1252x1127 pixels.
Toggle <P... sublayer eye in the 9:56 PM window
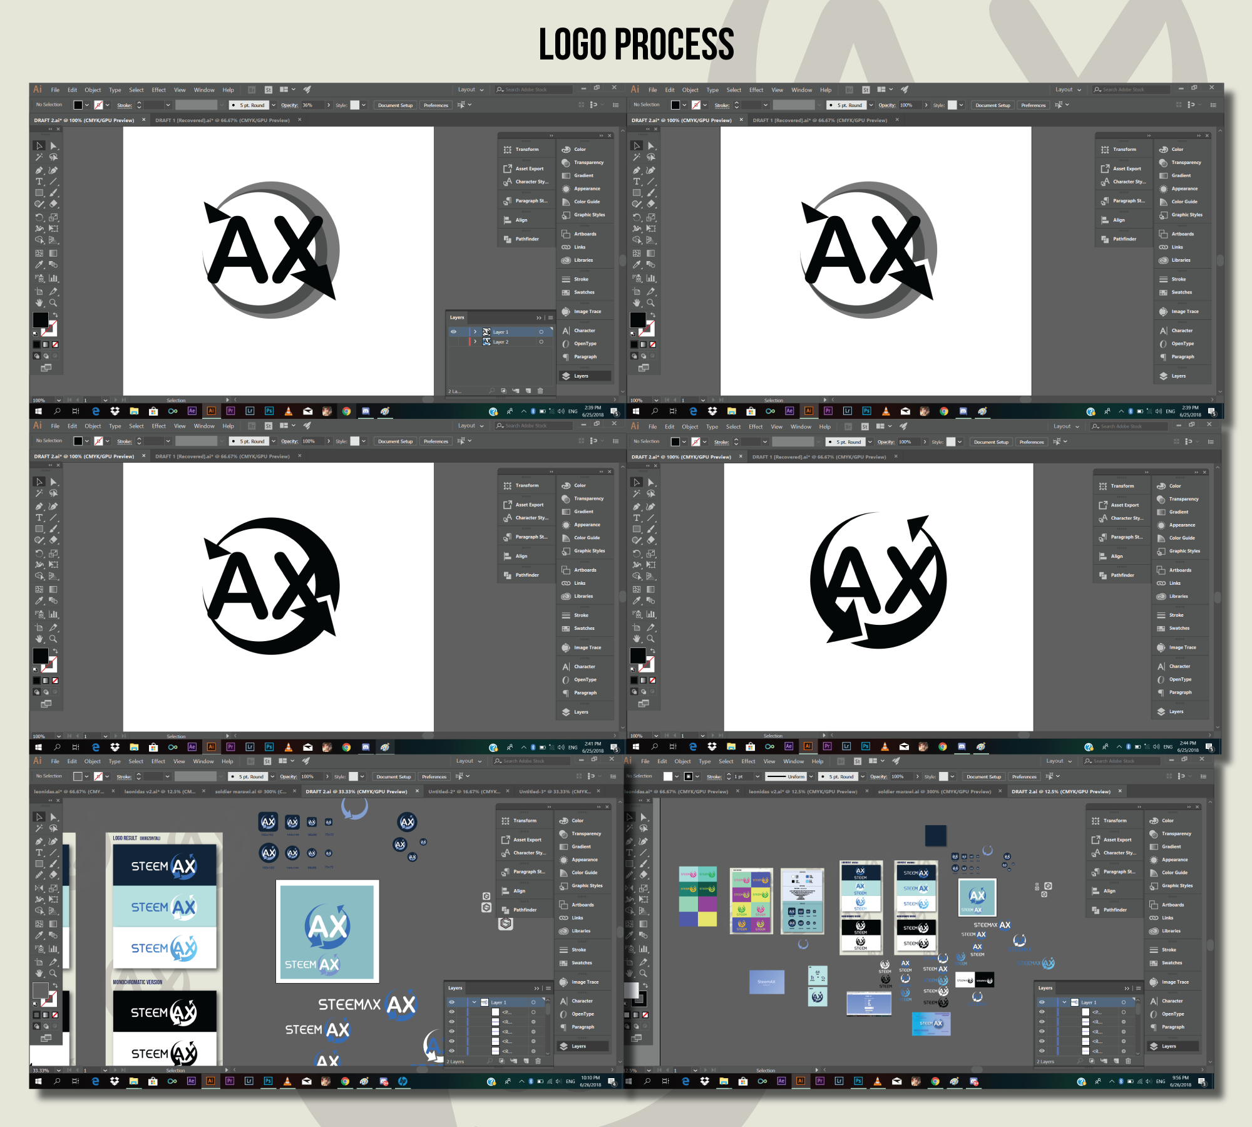(1042, 1012)
